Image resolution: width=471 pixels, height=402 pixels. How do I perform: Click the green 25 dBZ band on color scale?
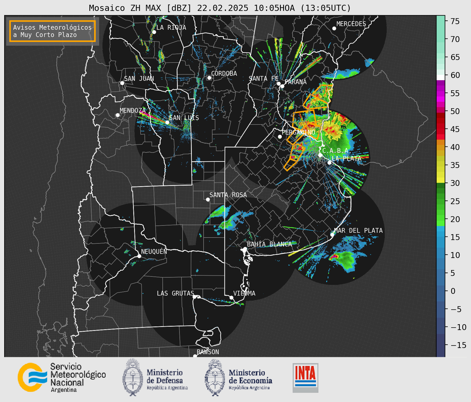[x=441, y=201]
